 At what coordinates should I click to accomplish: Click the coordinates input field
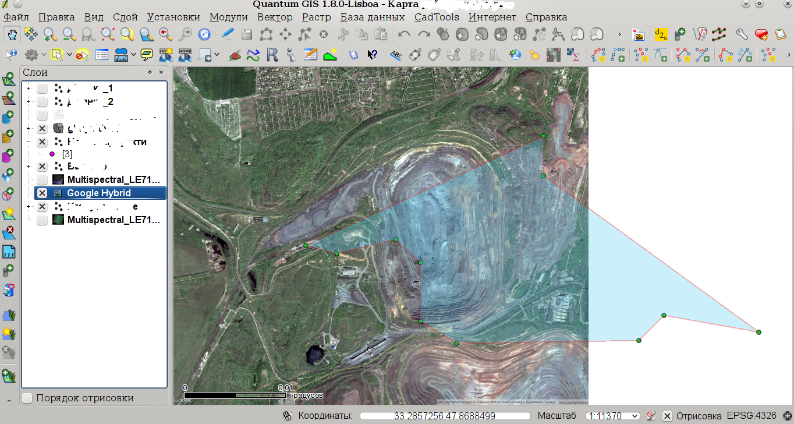tap(445, 416)
